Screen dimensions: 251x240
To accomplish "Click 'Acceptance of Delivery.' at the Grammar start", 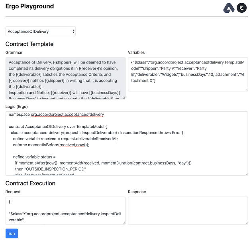I will (30, 62).
